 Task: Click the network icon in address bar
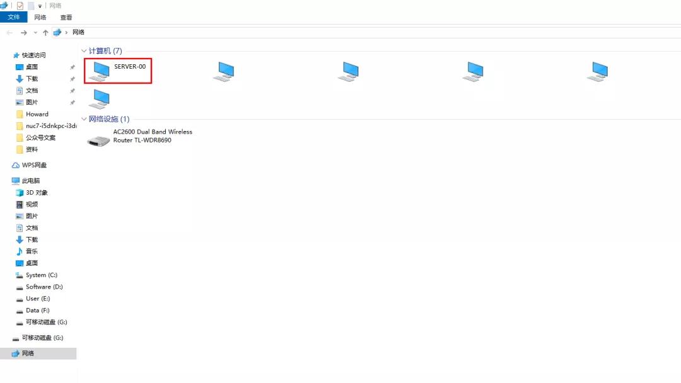pos(57,32)
